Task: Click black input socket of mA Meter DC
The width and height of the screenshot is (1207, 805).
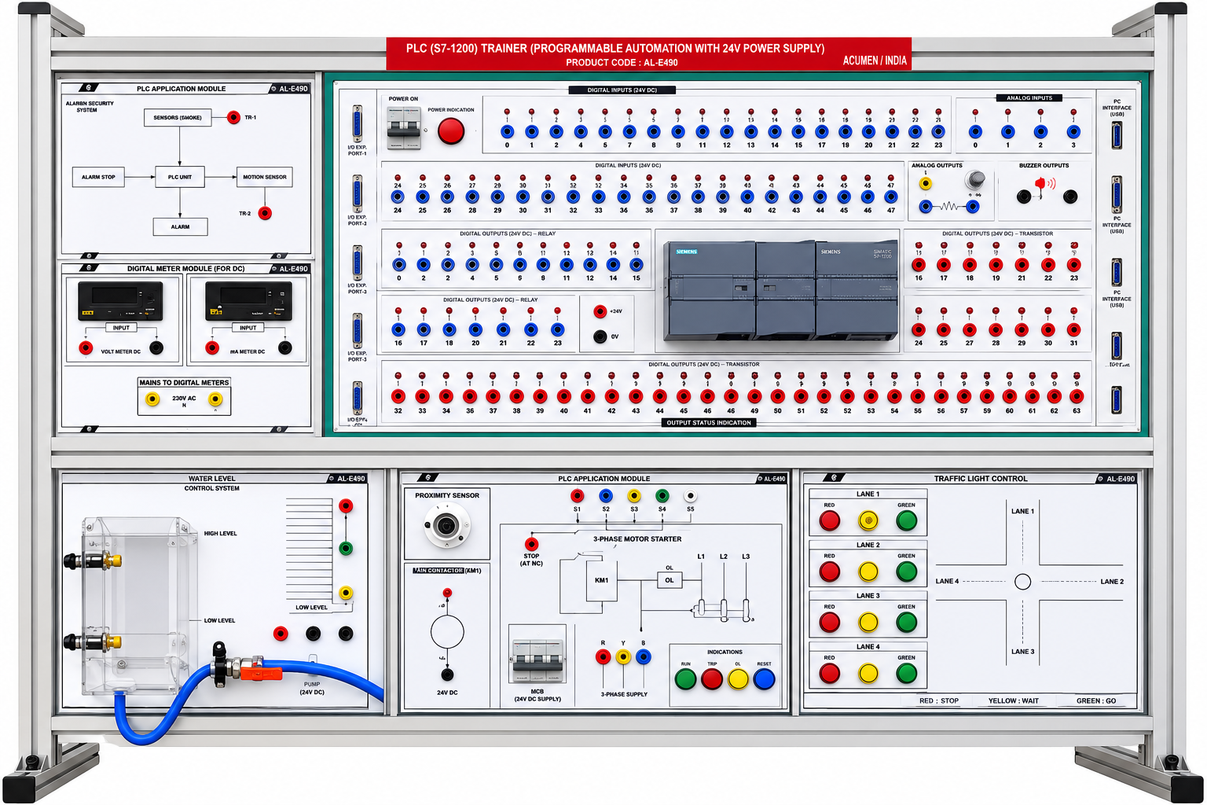Action: click(285, 347)
